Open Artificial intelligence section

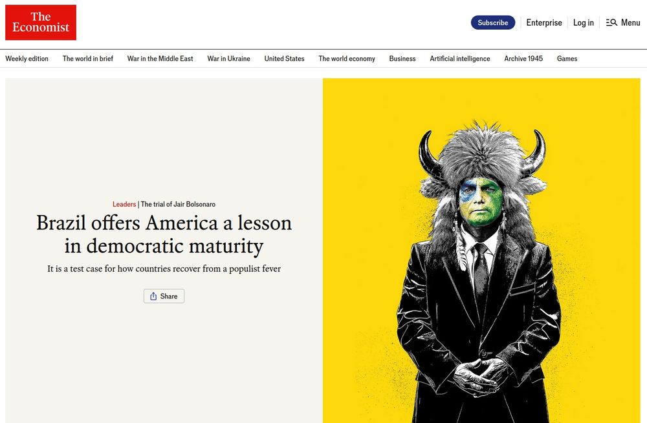tap(459, 59)
